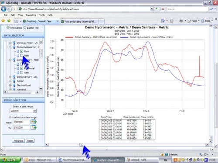This screenshot has width=218, height=163.
Task: Click the browser Forward arrow button
Action: point(10,9)
